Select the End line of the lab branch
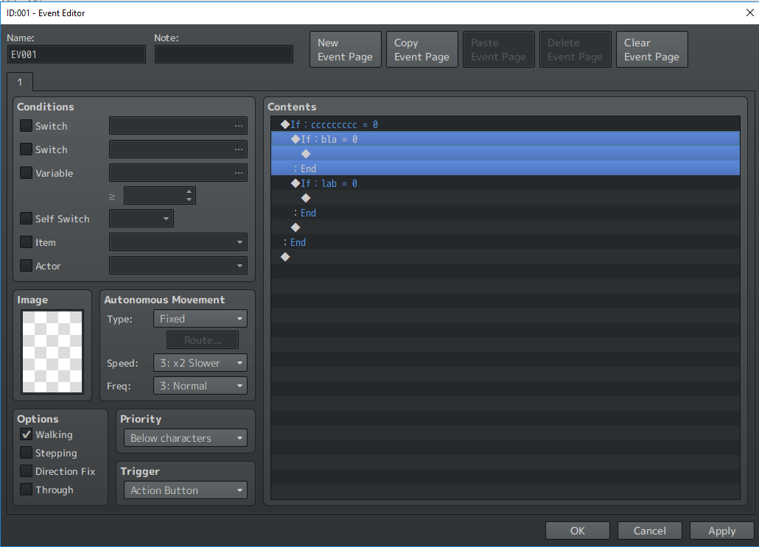This screenshot has height=547, width=759. [x=506, y=213]
